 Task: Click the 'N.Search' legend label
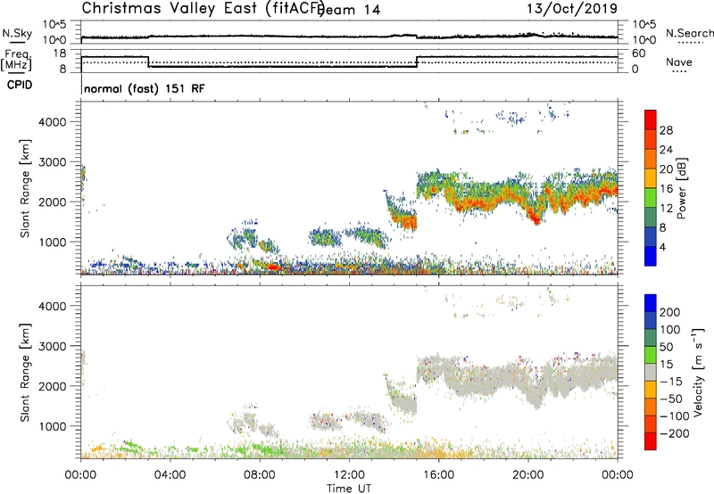point(689,33)
